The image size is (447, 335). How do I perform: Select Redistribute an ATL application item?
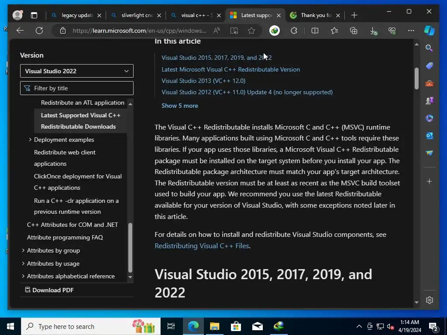point(83,103)
